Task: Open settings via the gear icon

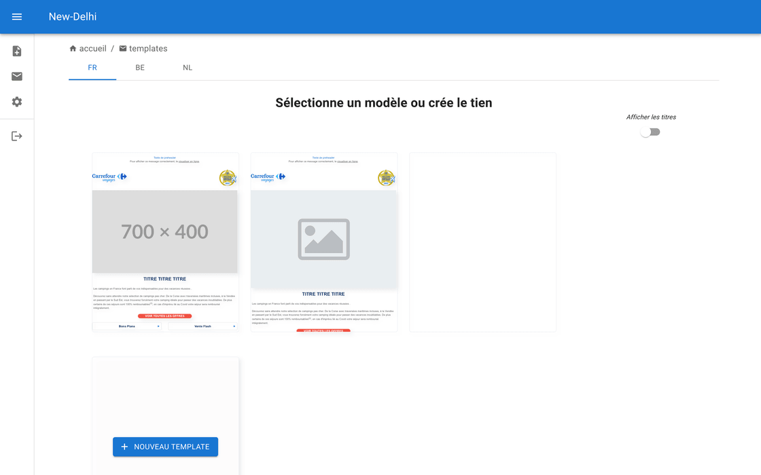Action: pos(17,102)
